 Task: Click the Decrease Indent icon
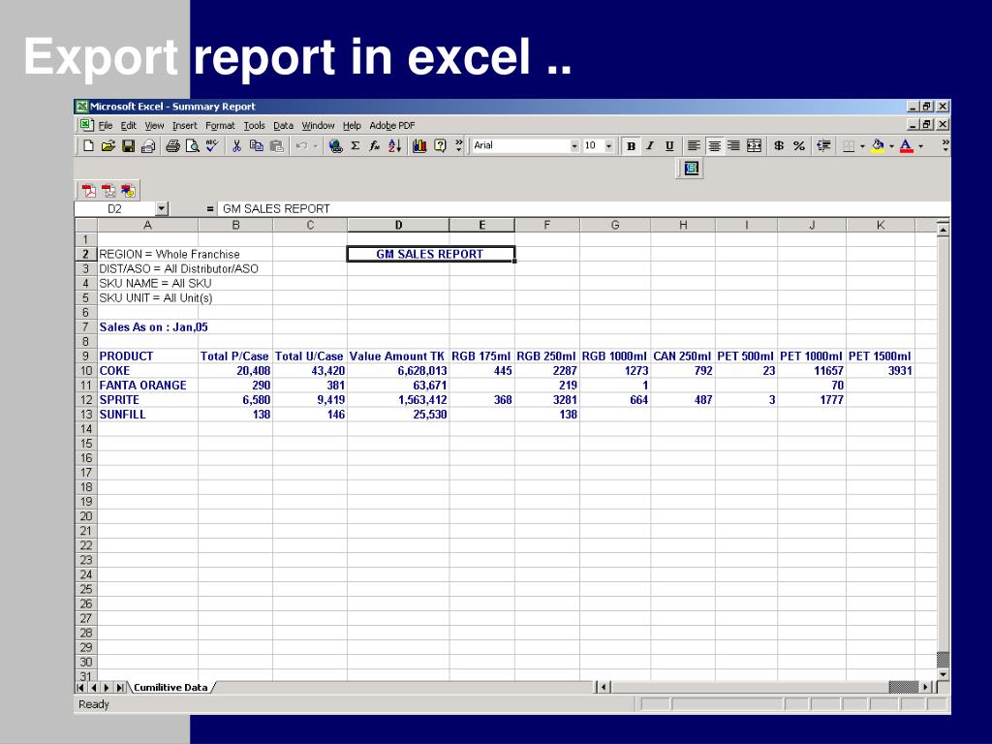pos(823,146)
